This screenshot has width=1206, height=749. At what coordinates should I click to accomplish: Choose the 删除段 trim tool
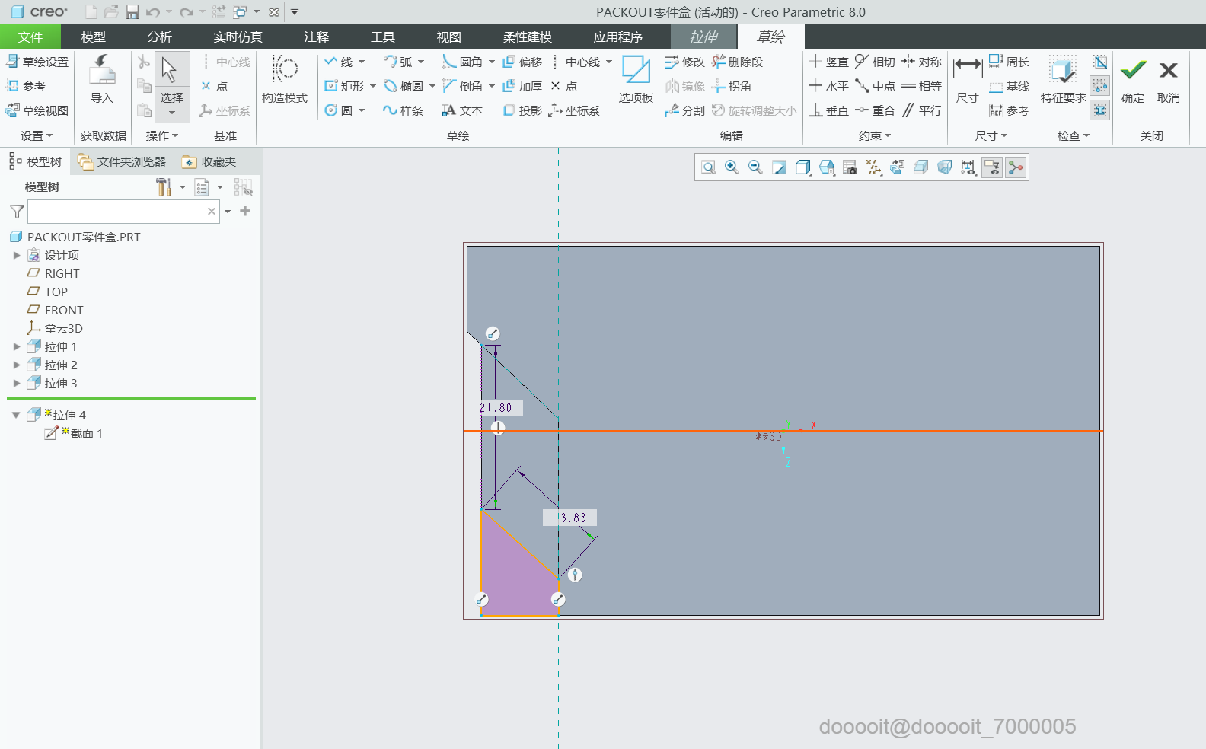pos(737,62)
